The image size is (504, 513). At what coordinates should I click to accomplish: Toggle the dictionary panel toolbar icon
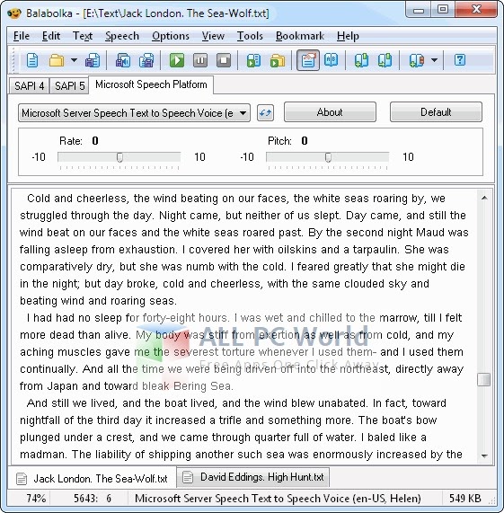331,60
